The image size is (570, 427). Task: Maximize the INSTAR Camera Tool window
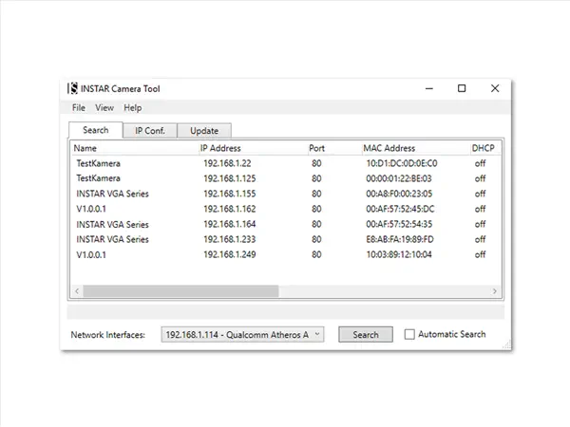point(462,88)
